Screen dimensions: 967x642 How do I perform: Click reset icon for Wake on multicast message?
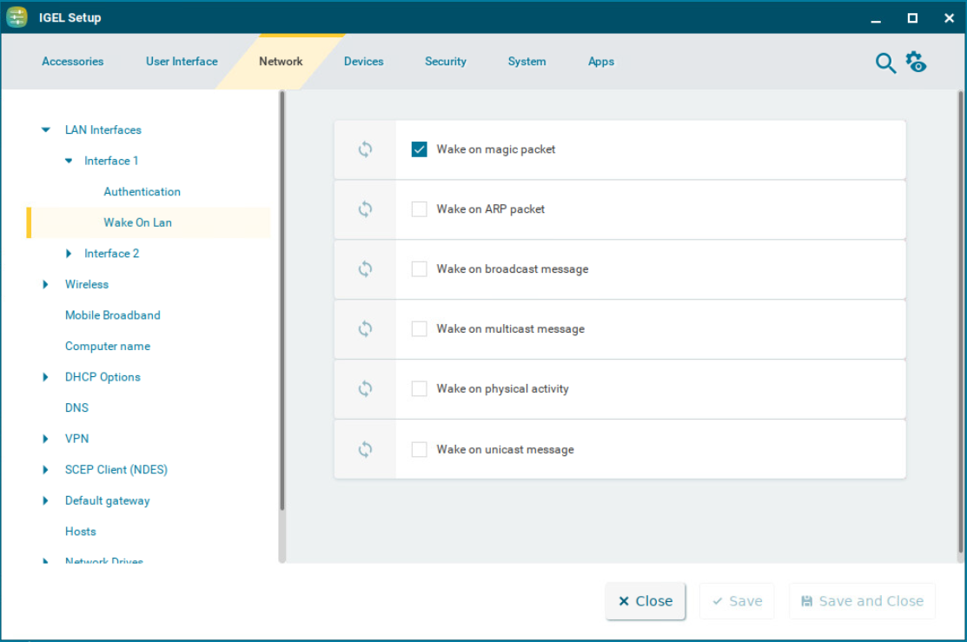(365, 329)
